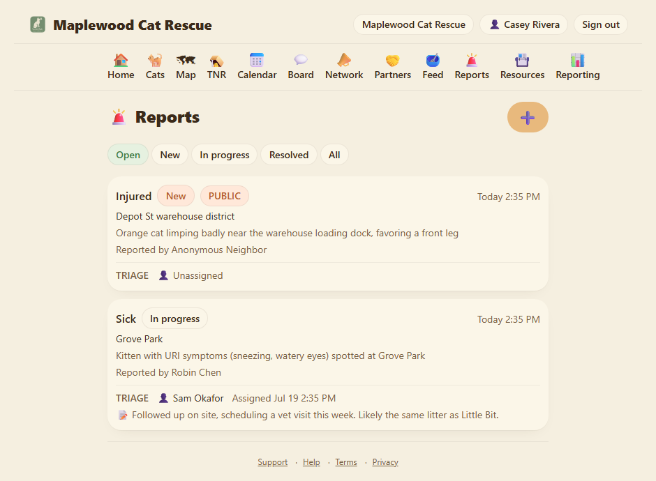Open the Network megaphone icon
Image resolution: width=656 pixels, height=481 pixels.
344,60
